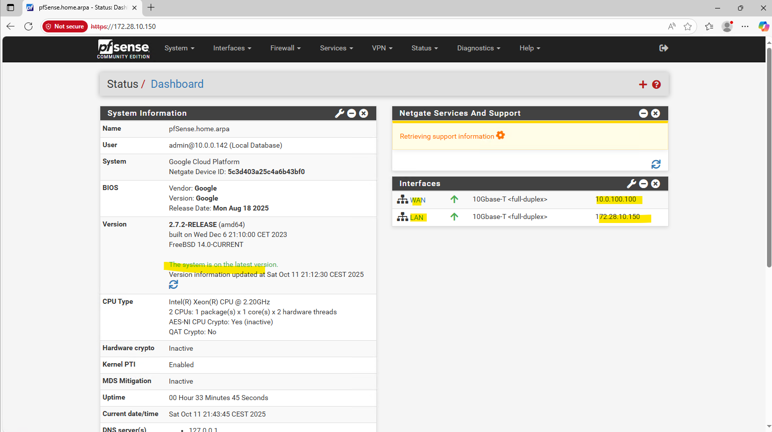Screen dimensions: 772x432
Task: Click the System Information wrench configure icon
Action: click(339, 113)
